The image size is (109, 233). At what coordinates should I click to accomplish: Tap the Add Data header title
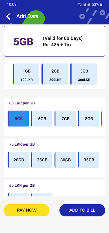pyautogui.click(x=27, y=16)
